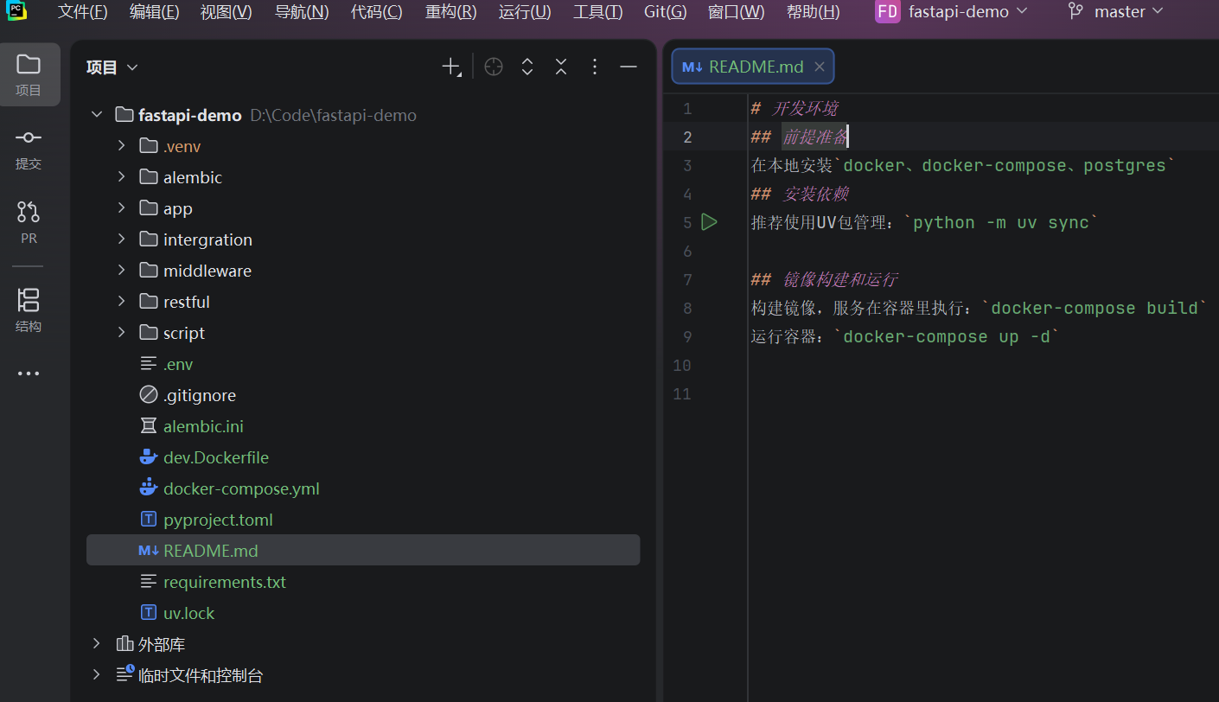The width and height of the screenshot is (1219, 702).
Task: Run the command via gutter play icon
Action: [709, 222]
